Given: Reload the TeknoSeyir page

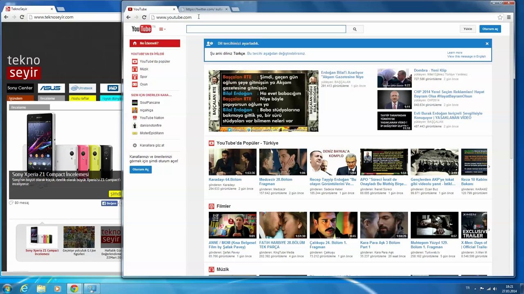Looking at the screenshot, I should 22,17.
